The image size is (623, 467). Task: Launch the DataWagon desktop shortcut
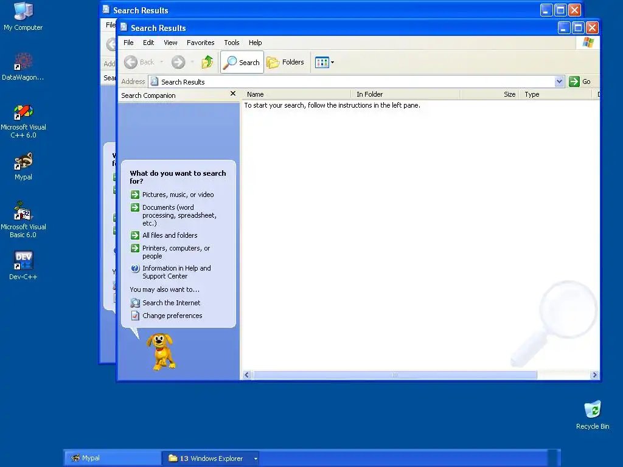(x=23, y=67)
